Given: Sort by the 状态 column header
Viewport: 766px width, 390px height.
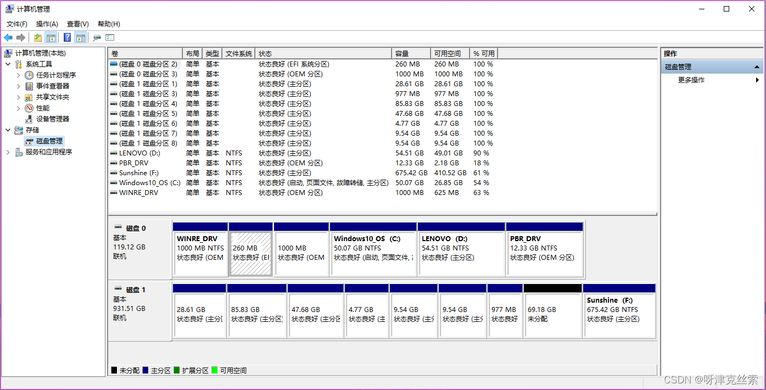Looking at the screenshot, I should pos(324,53).
